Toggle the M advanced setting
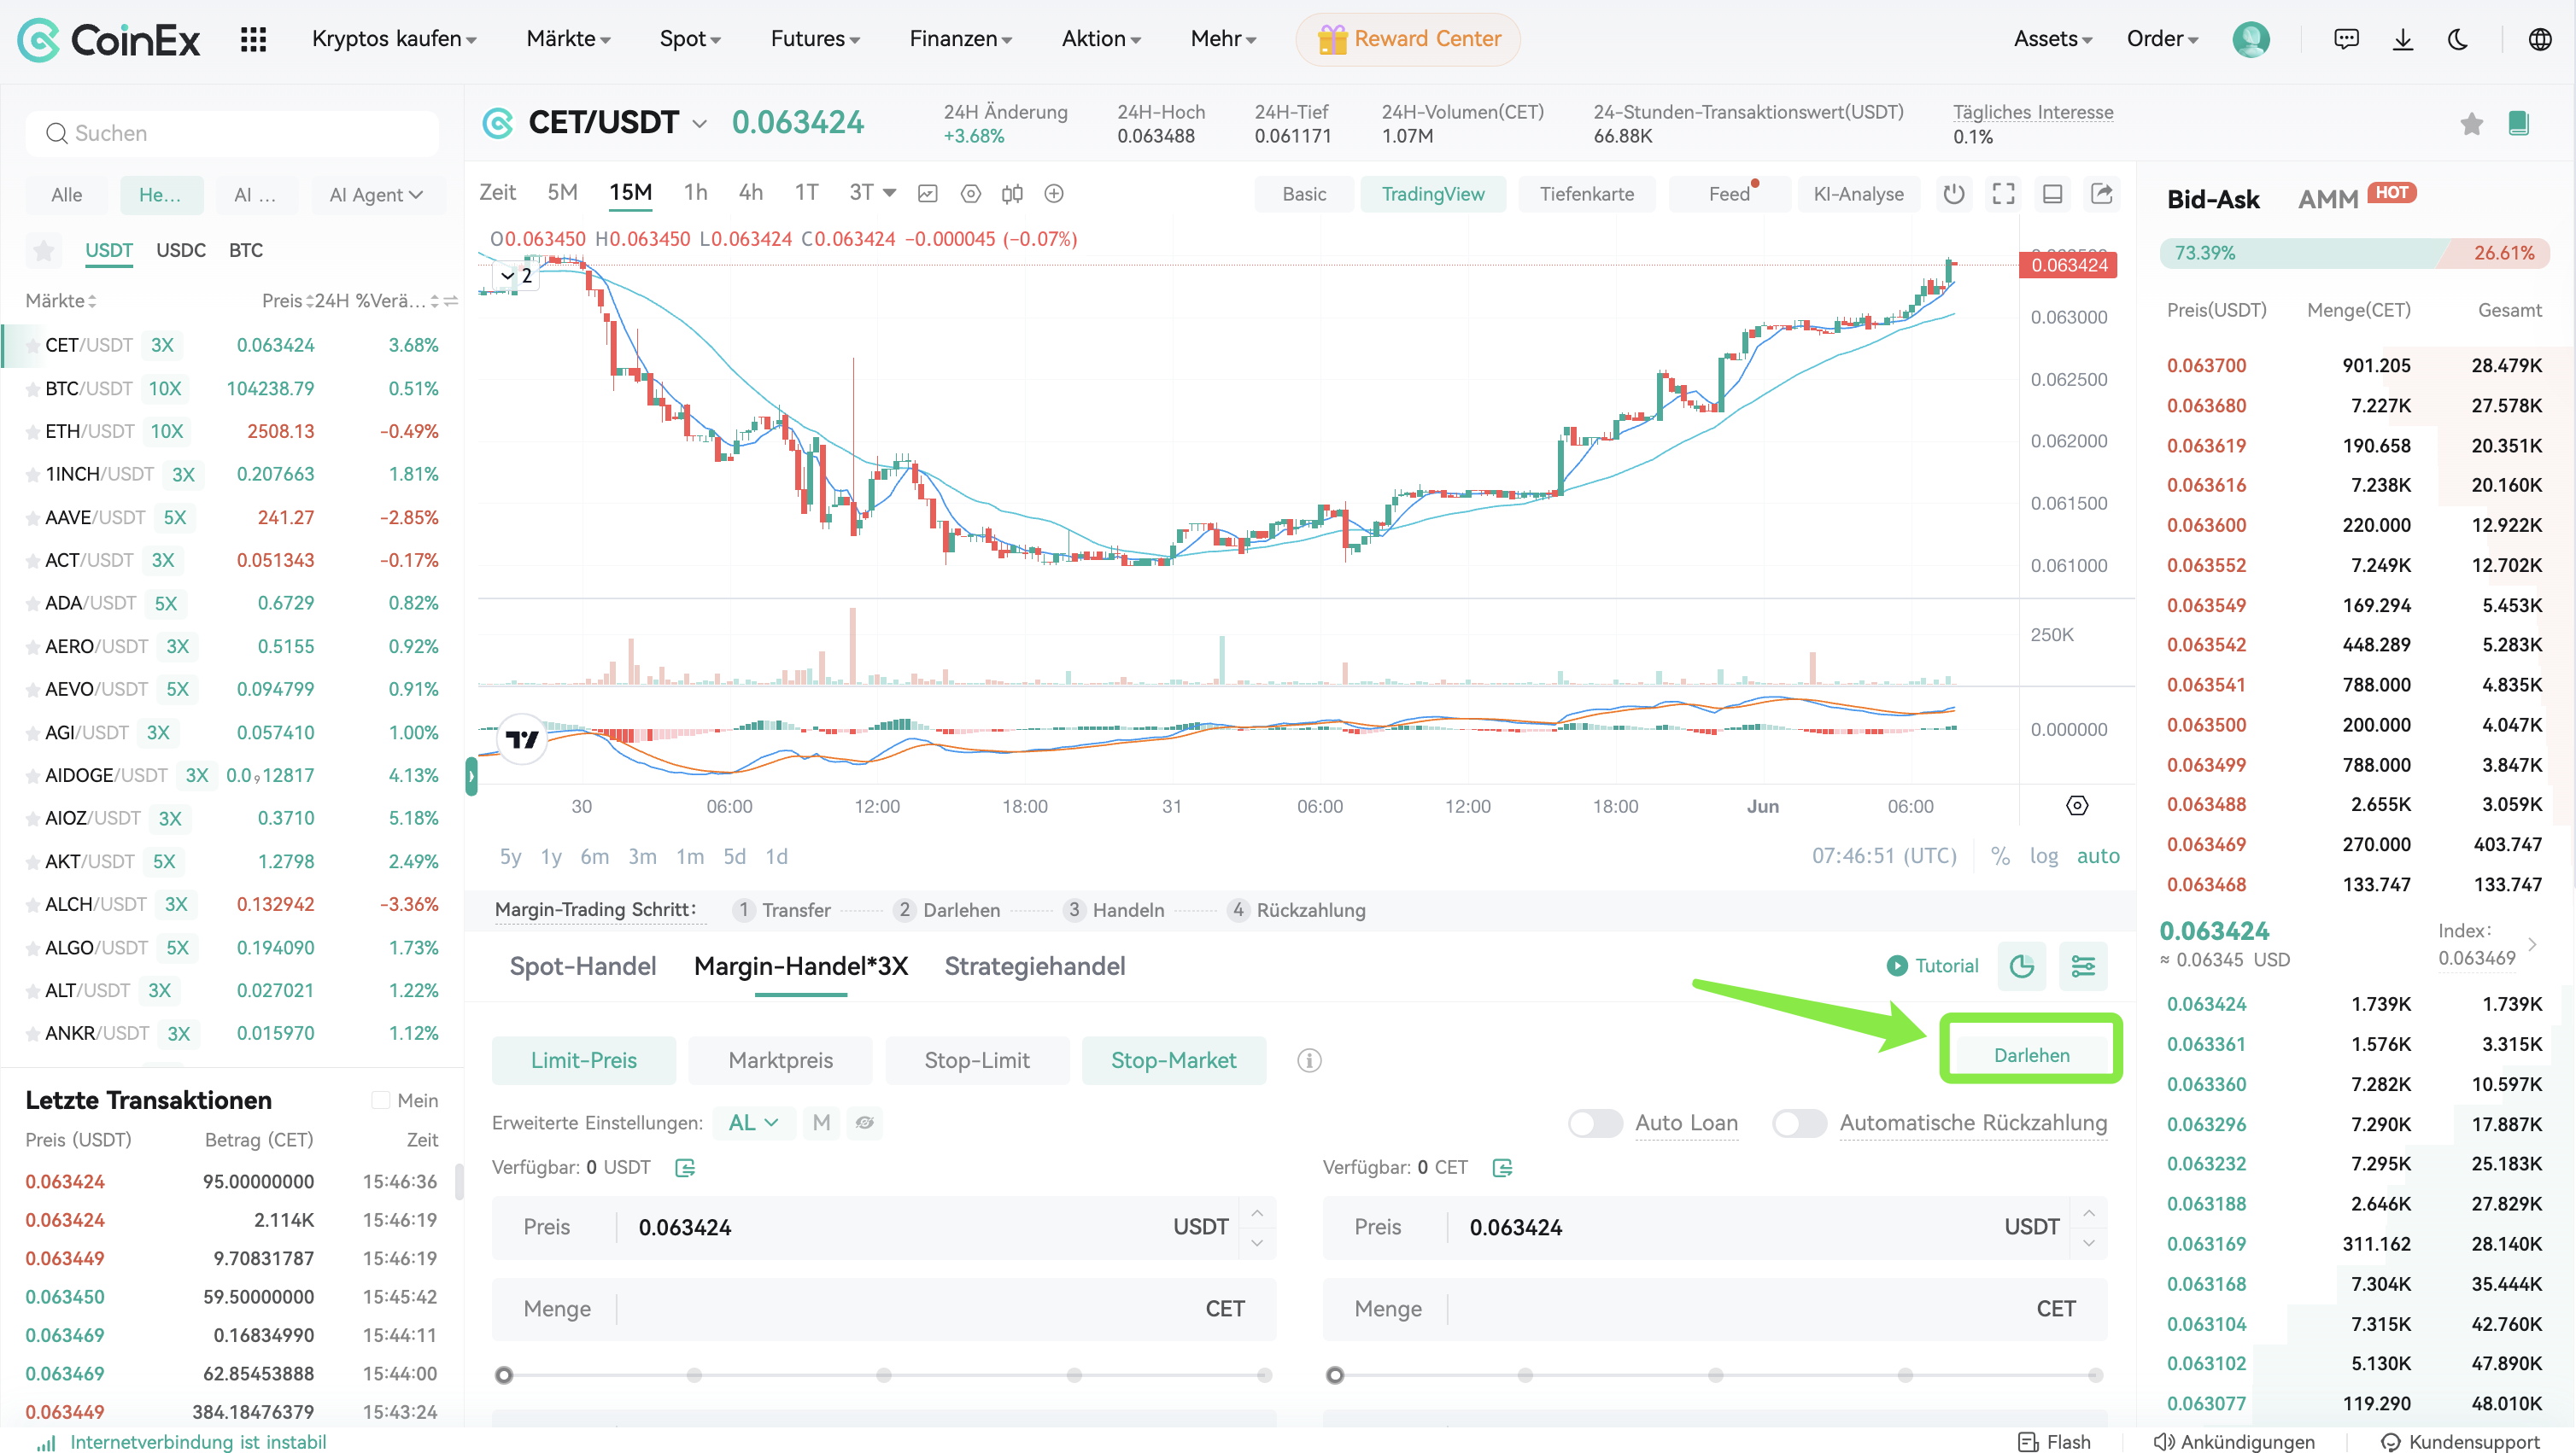The image size is (2576, 1453). [821, 1123]
